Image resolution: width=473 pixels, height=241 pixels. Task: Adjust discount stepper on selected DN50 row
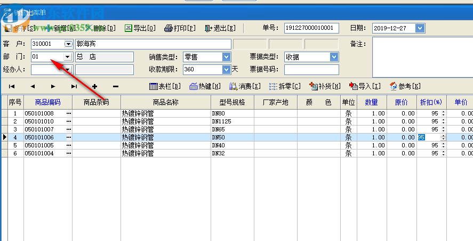coord(443,137)
